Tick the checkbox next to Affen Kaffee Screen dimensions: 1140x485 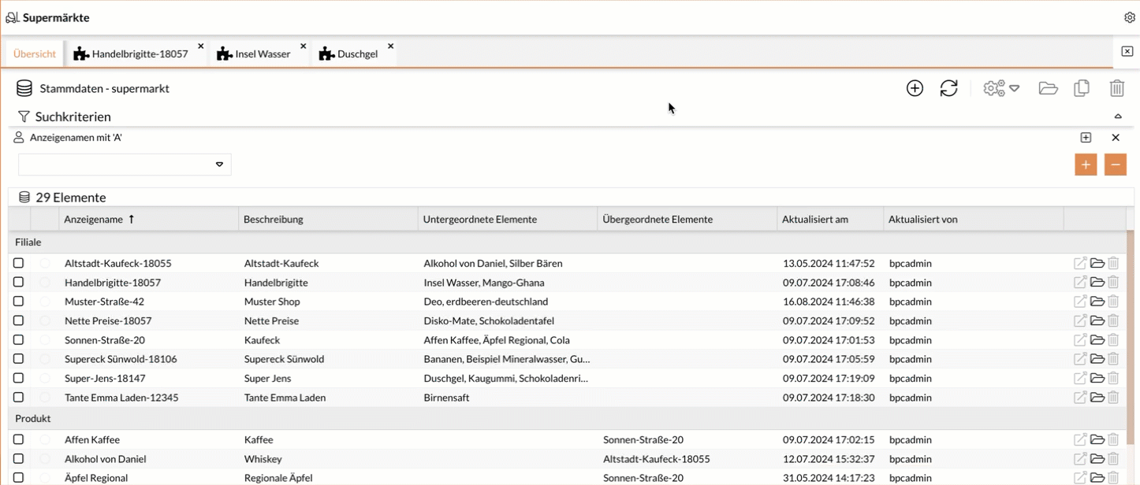pyautogui.click(x=18, y=439)
